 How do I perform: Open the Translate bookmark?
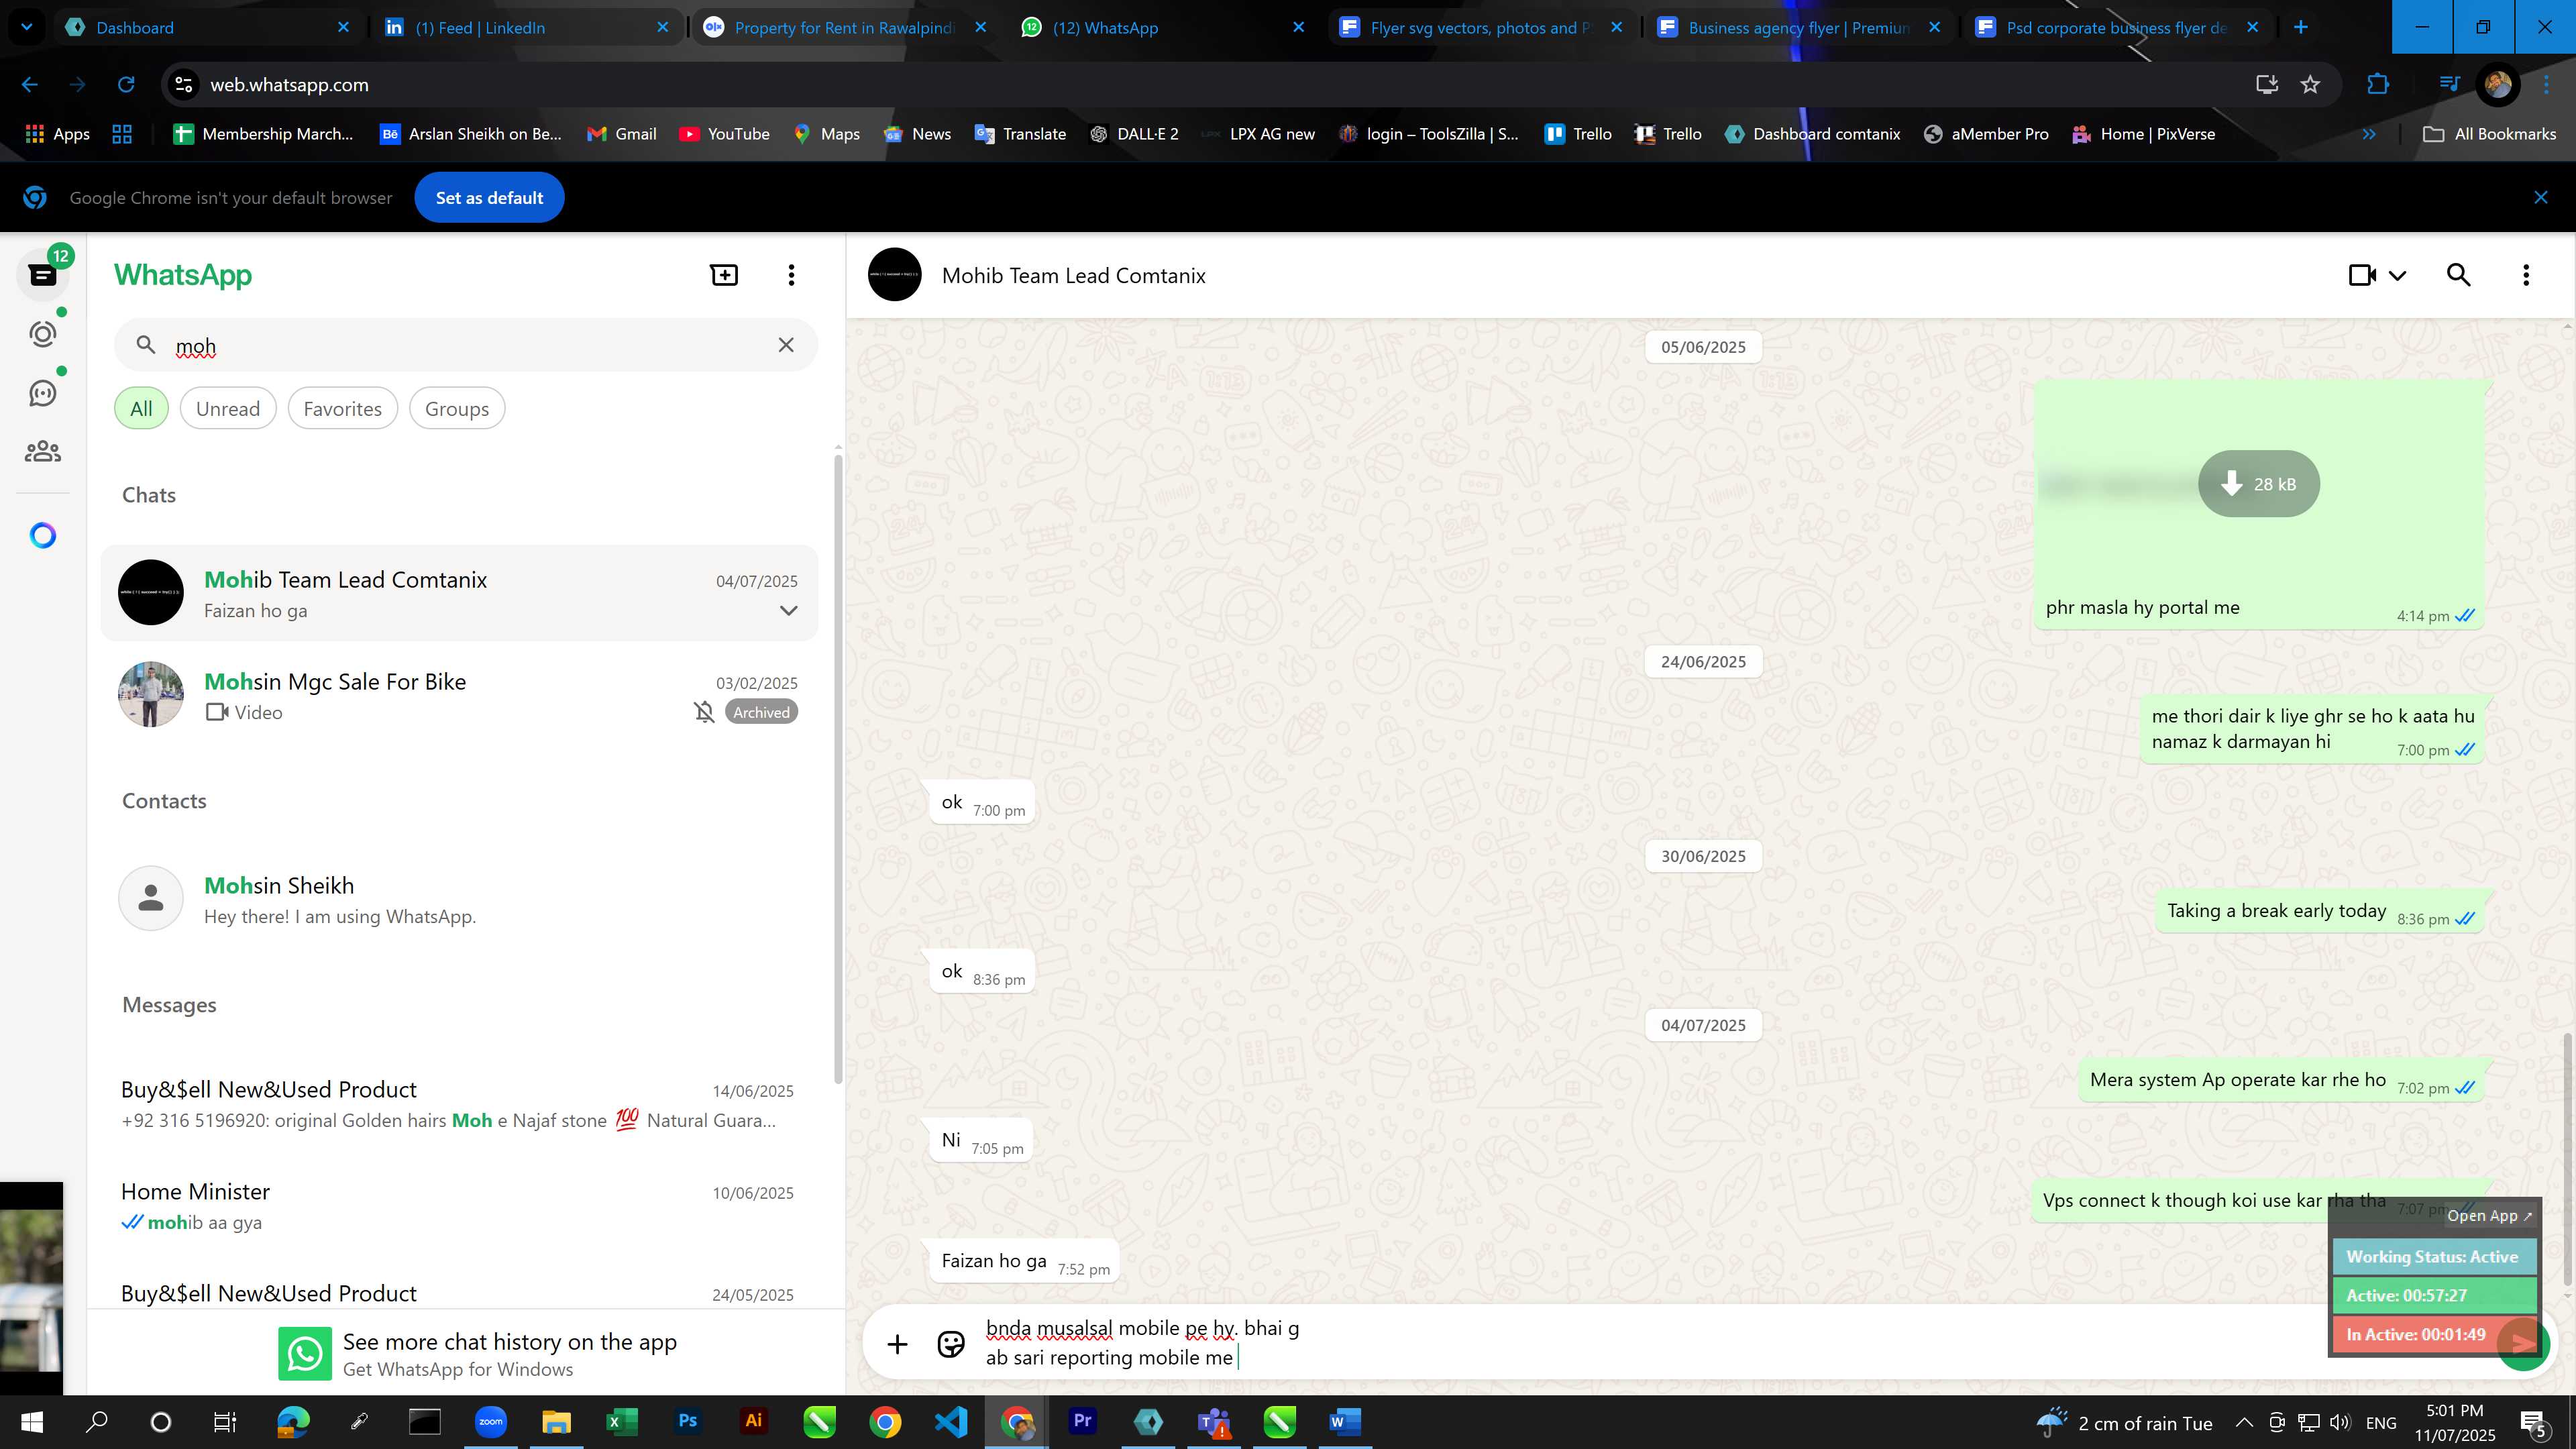pos(1020,134)
